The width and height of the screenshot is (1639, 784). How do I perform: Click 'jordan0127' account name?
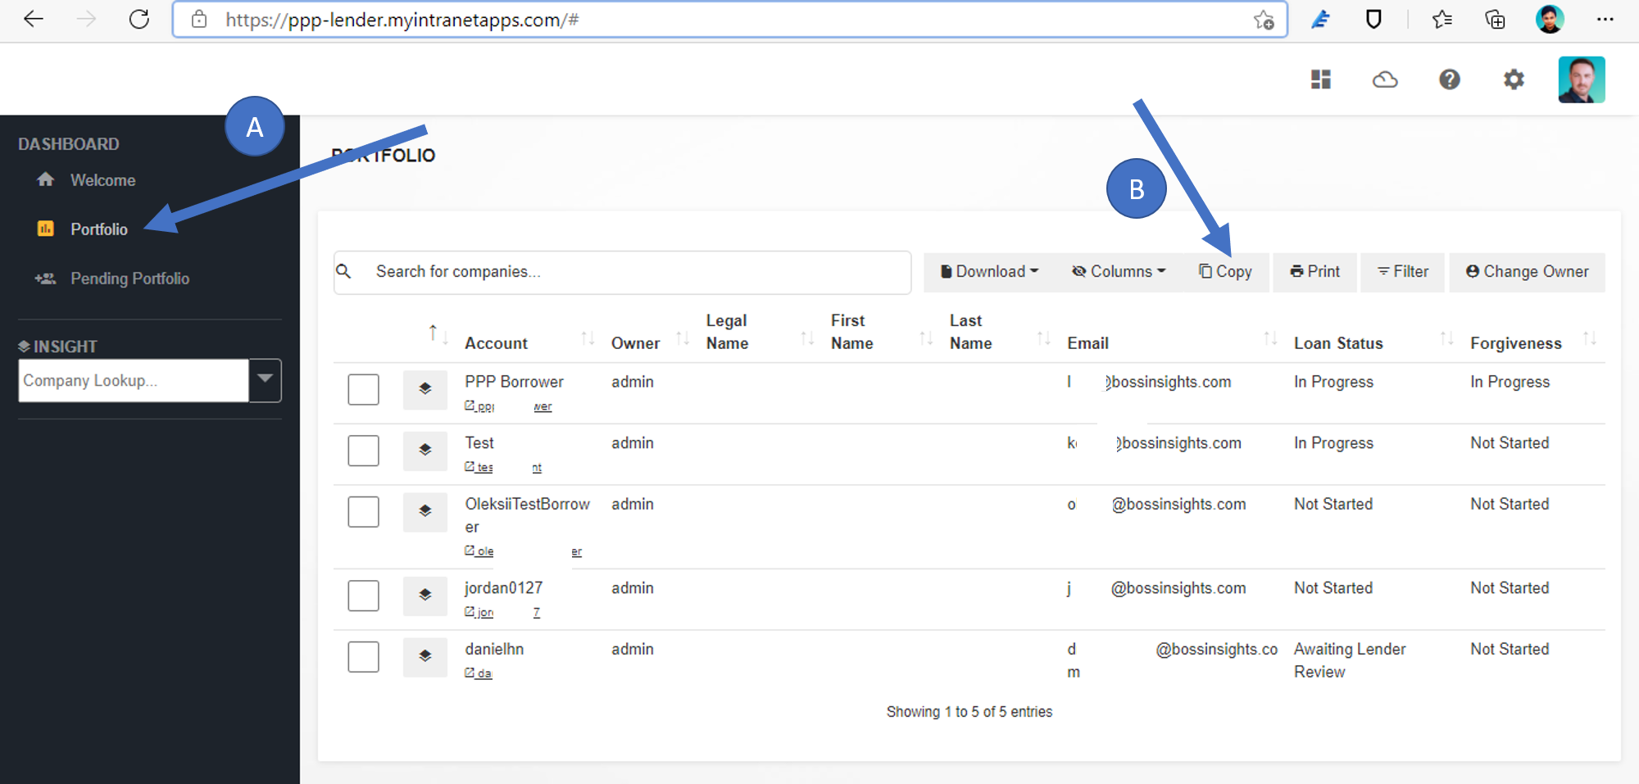[503, 587]
